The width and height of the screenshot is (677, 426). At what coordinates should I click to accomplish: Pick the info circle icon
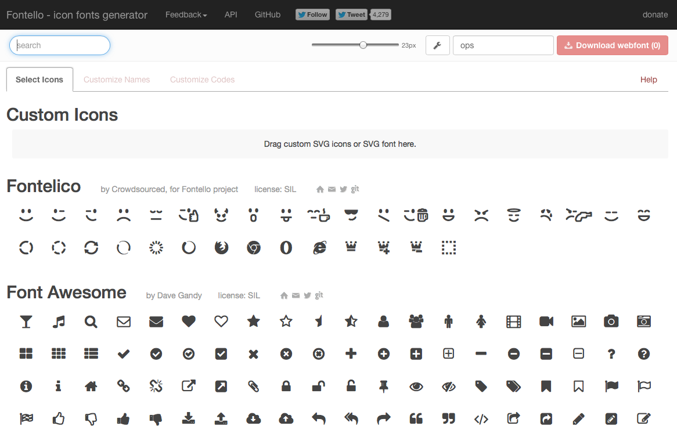pos(26,387)
